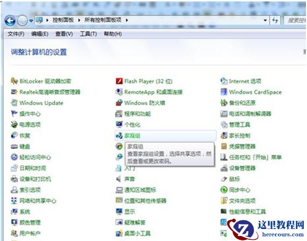The height and width of the screenshot is (241, 307).
Task: Click the 文件夹选项 icon
Action: (x=224, y=201)
